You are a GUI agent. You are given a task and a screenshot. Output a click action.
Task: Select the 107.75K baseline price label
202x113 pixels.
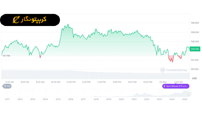6,56
